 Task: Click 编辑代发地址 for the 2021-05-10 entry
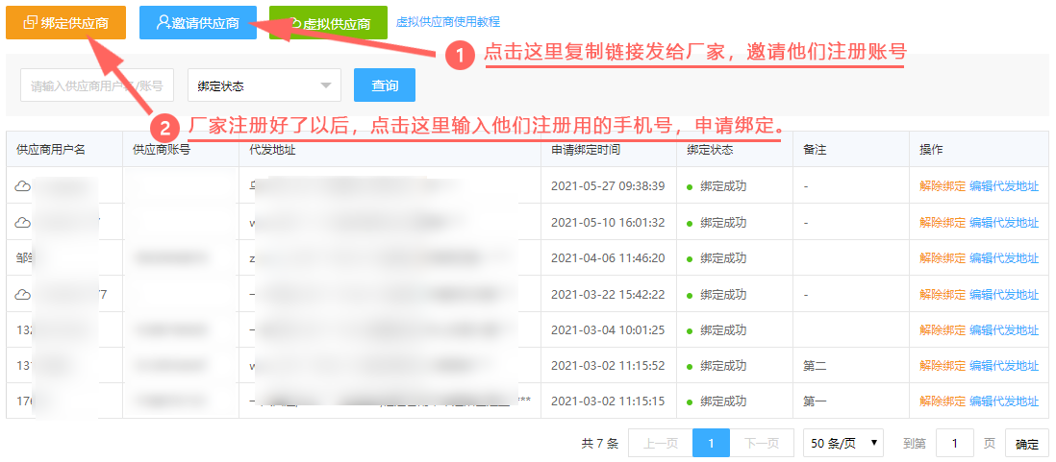tap(1004, 222)
